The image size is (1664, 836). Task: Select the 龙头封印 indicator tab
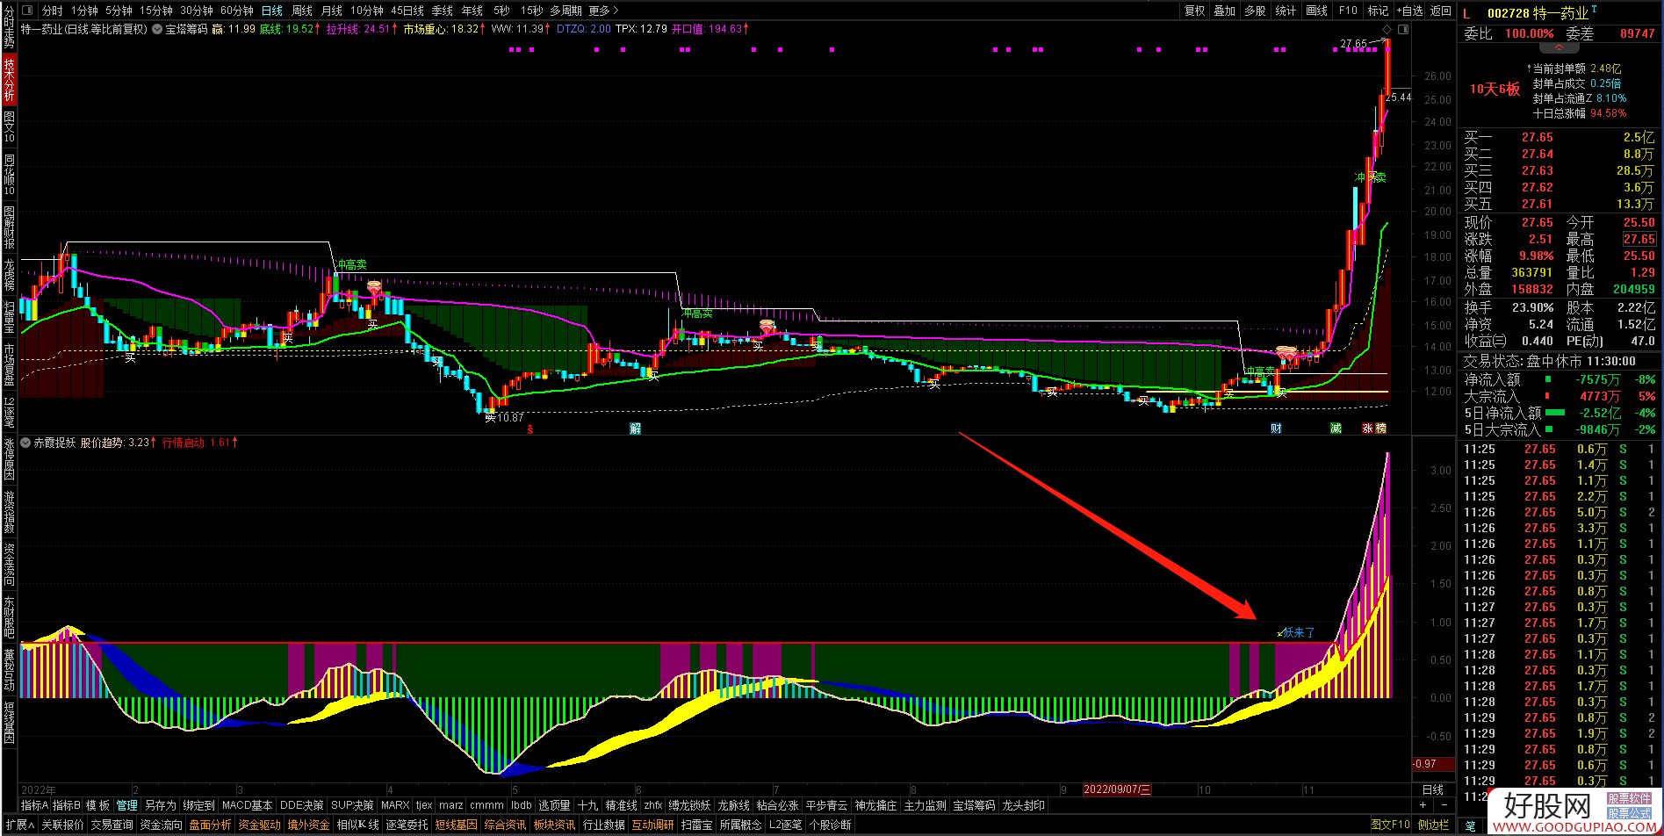[x=1023, y=805]
